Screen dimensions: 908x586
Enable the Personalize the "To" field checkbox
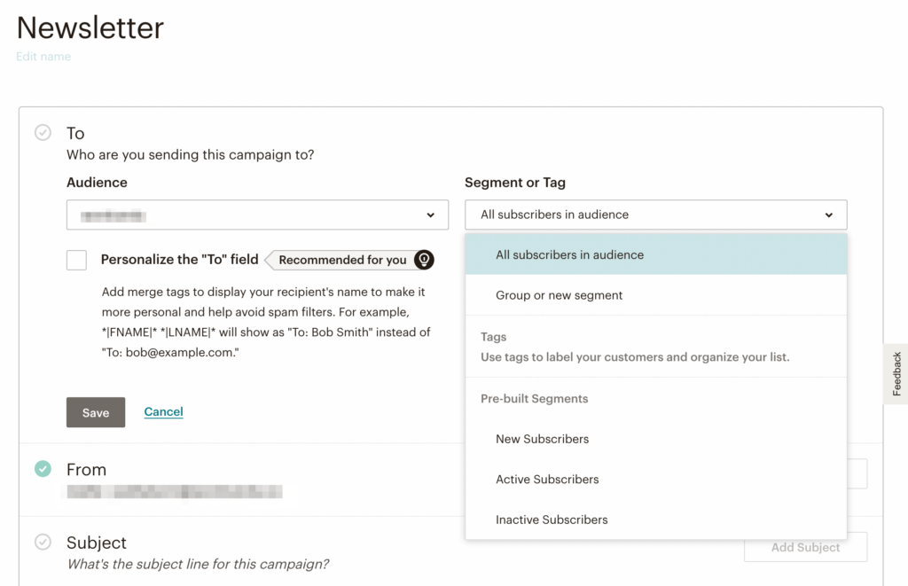point(76,260)
